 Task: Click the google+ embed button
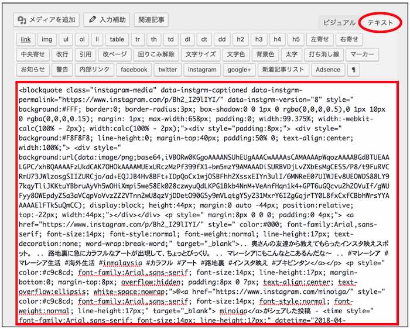(x=239, y=70)
